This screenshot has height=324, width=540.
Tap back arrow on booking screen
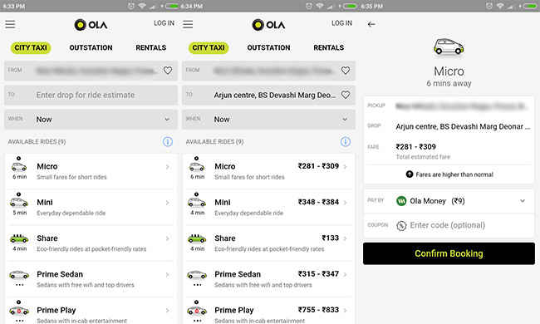371,24
